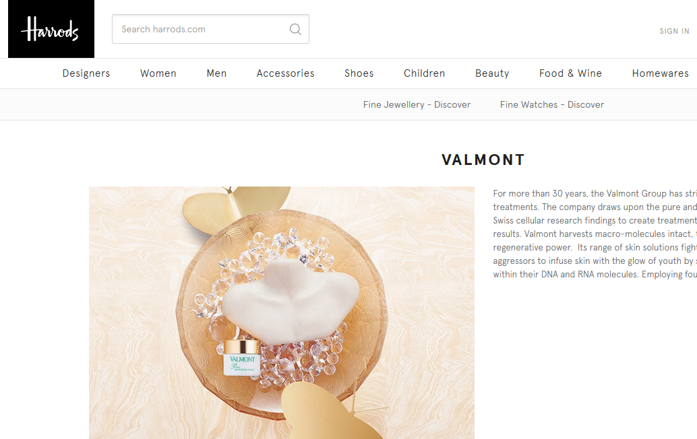Open Fine Watches - Discover link

pyautogui.click(x=551, y=105)
